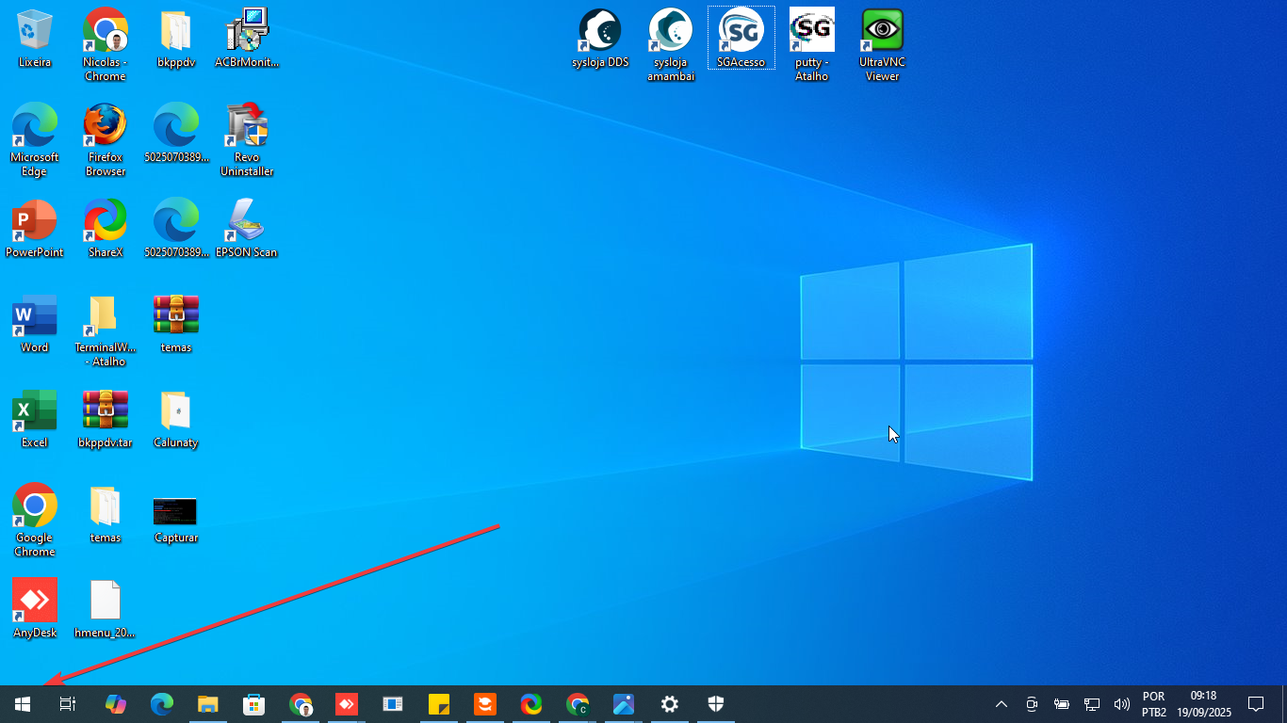The height and width of the screenshot is (723, 1287).
Task: Open the POR PTB2 language selector
Action: point(1154,704)
